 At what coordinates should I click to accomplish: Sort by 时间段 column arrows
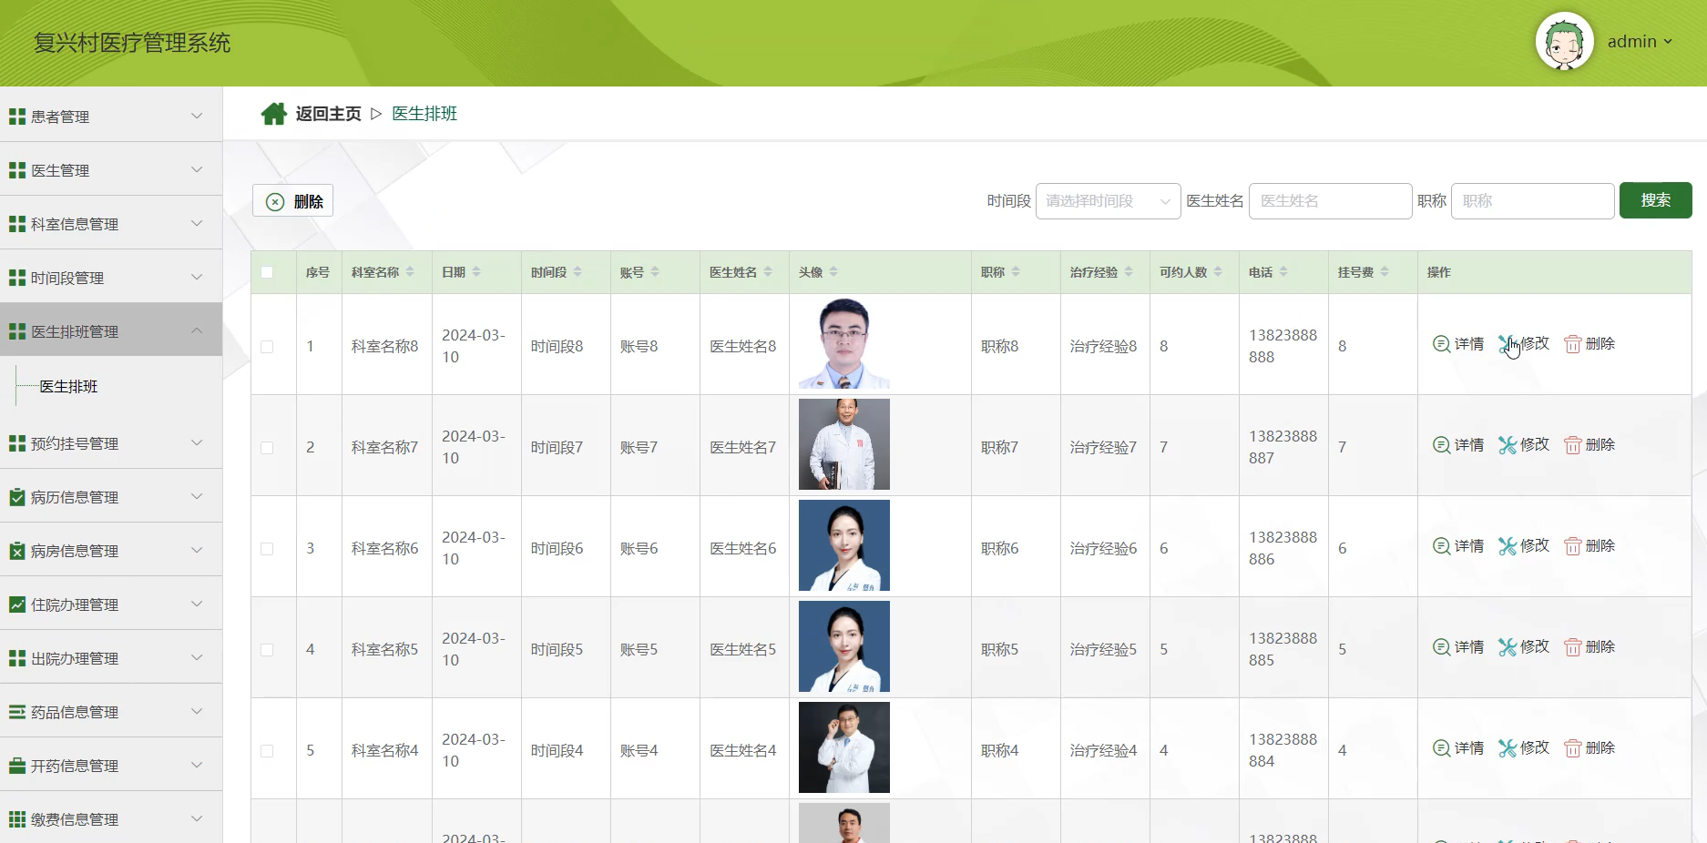(578, 272)
